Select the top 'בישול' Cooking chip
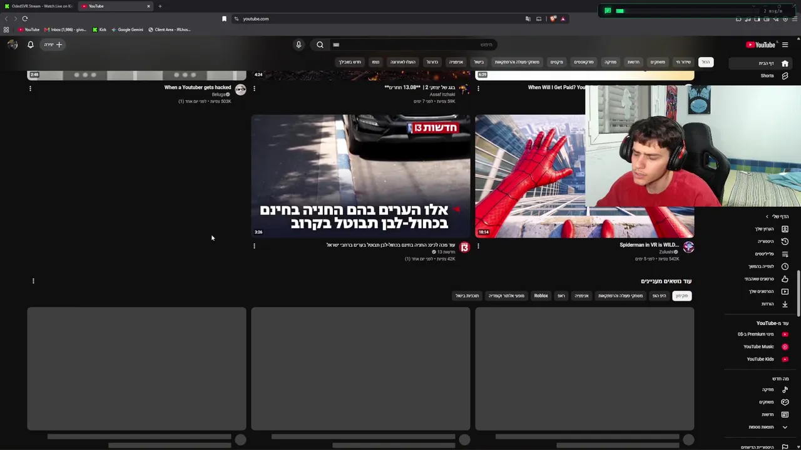This screenshot has width=801, height=450. pos(479,62)
